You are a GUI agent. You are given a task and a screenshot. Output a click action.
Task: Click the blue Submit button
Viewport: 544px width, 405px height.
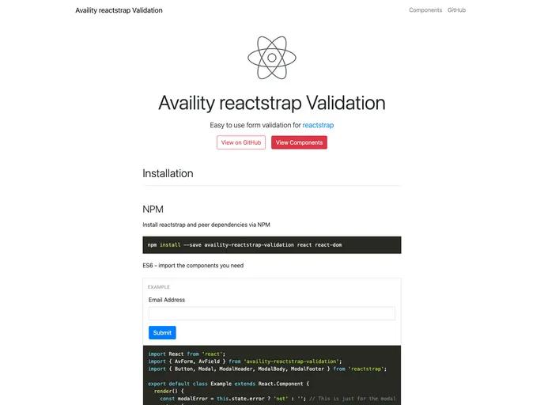click(x=162, y=332)
